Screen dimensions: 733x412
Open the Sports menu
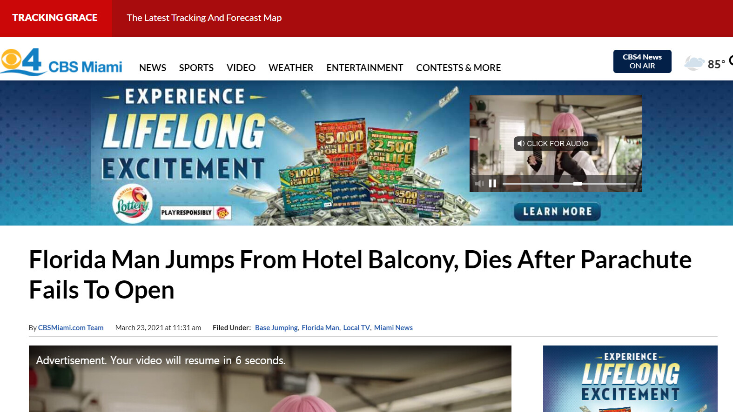[196, 68]
